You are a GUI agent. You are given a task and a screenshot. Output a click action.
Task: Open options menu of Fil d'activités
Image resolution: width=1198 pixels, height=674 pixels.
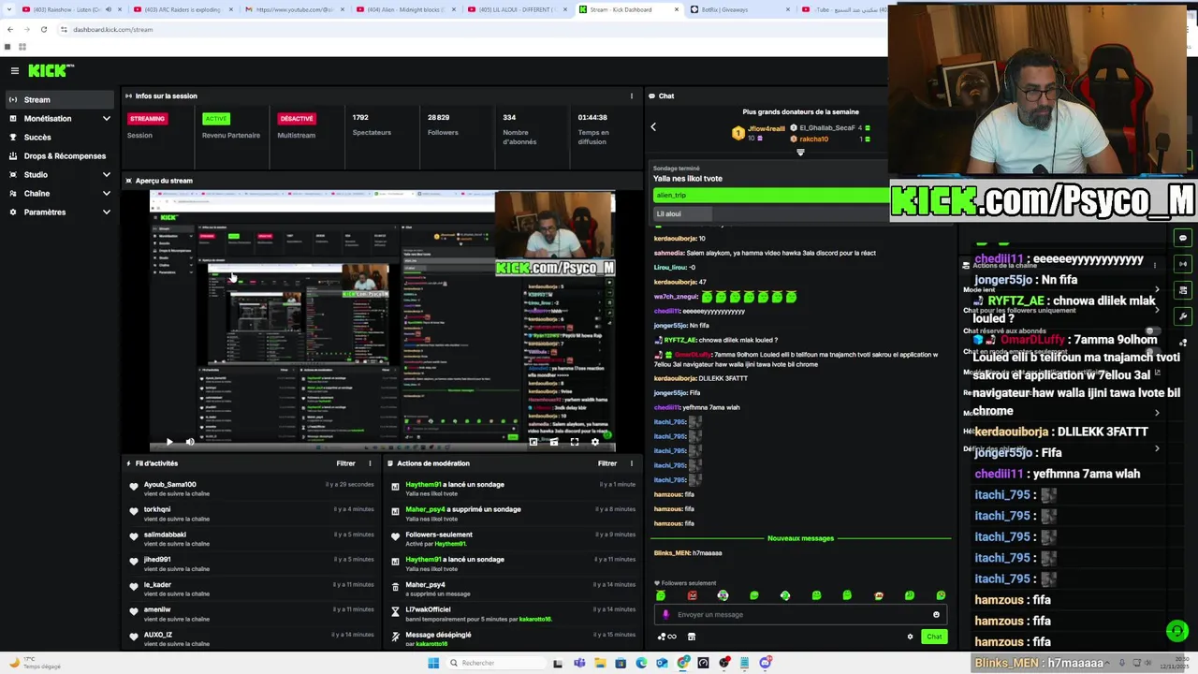pos(370,463)
